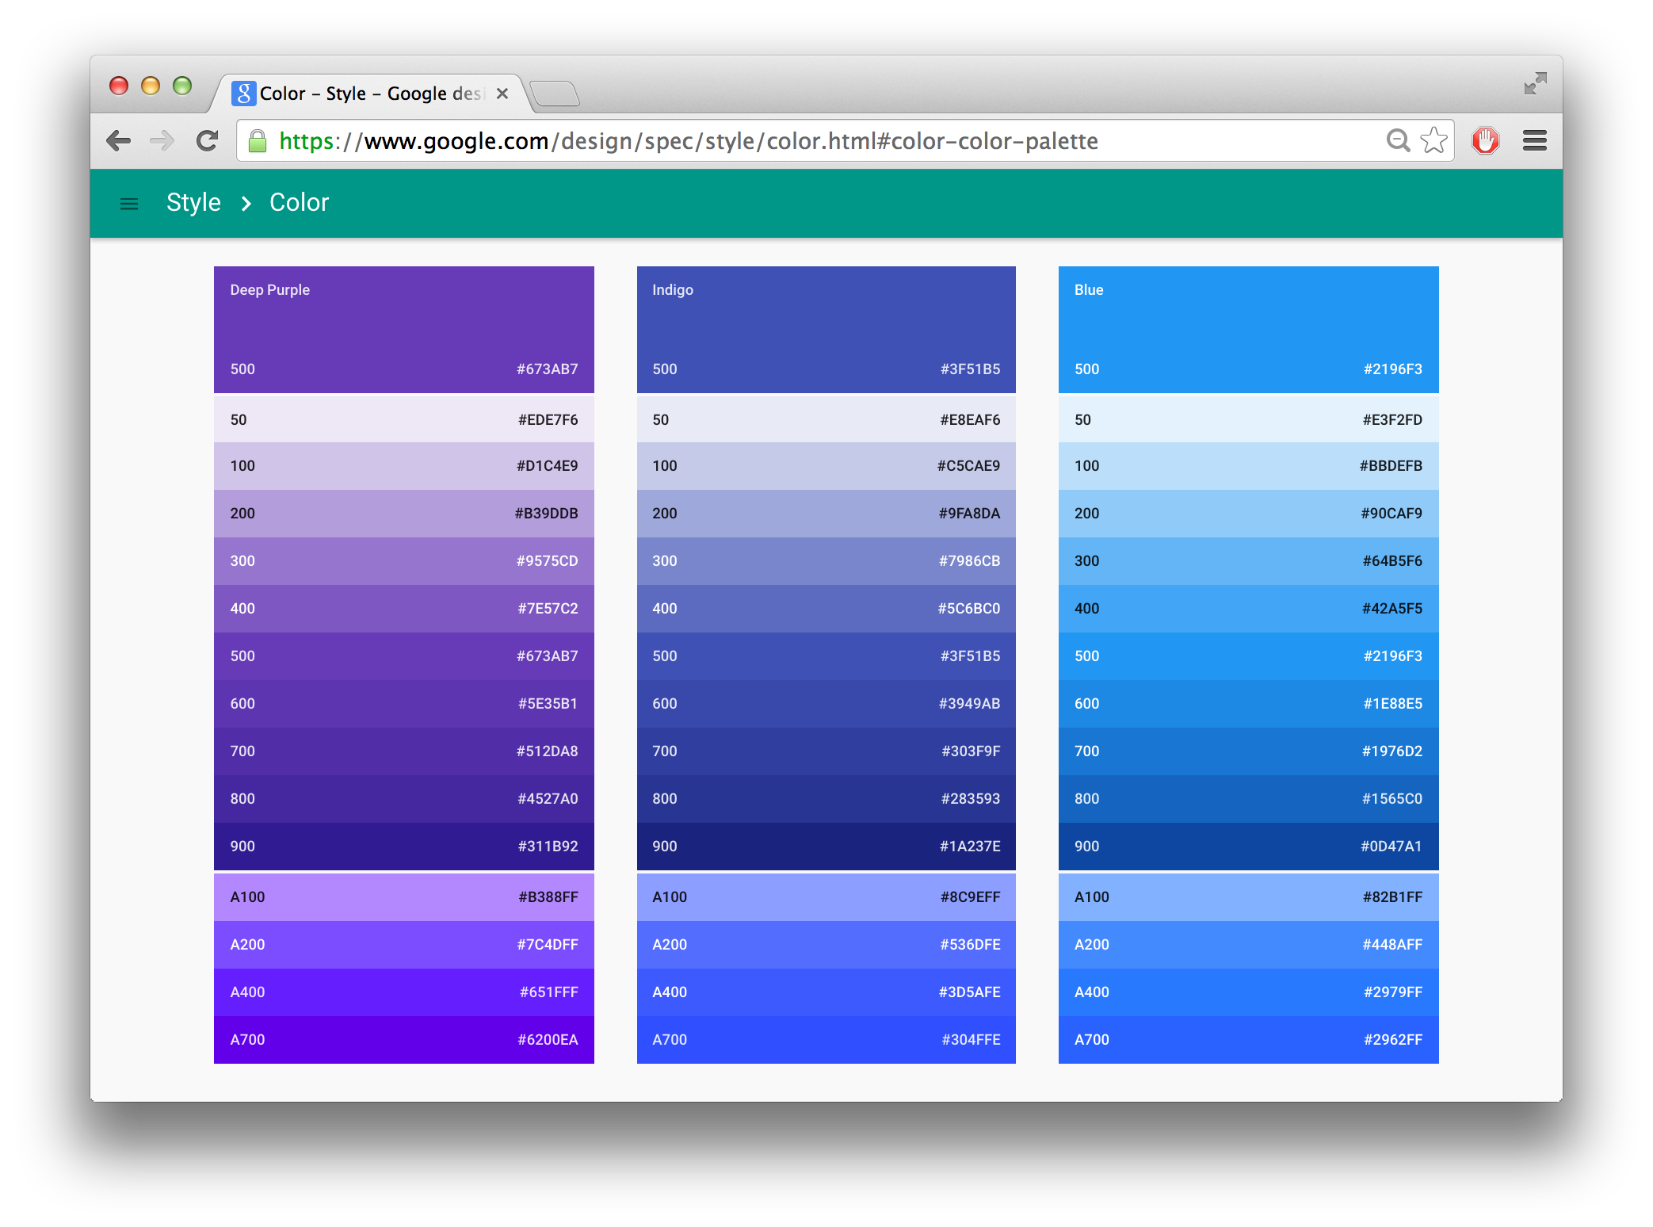The width and height of the screenshot is (1653, 1227).
Task: Choose the Blue 900 #0D47A1 swatch
Action: tap(1248, 846)
